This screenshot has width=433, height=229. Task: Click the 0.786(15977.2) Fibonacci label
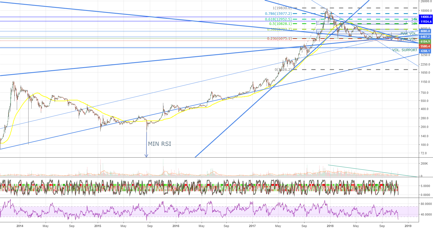[x=278, y=14]
